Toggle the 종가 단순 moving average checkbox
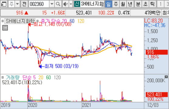Viewport: 169px width, 109px height. pyautogui.click(x=37, y=21)
